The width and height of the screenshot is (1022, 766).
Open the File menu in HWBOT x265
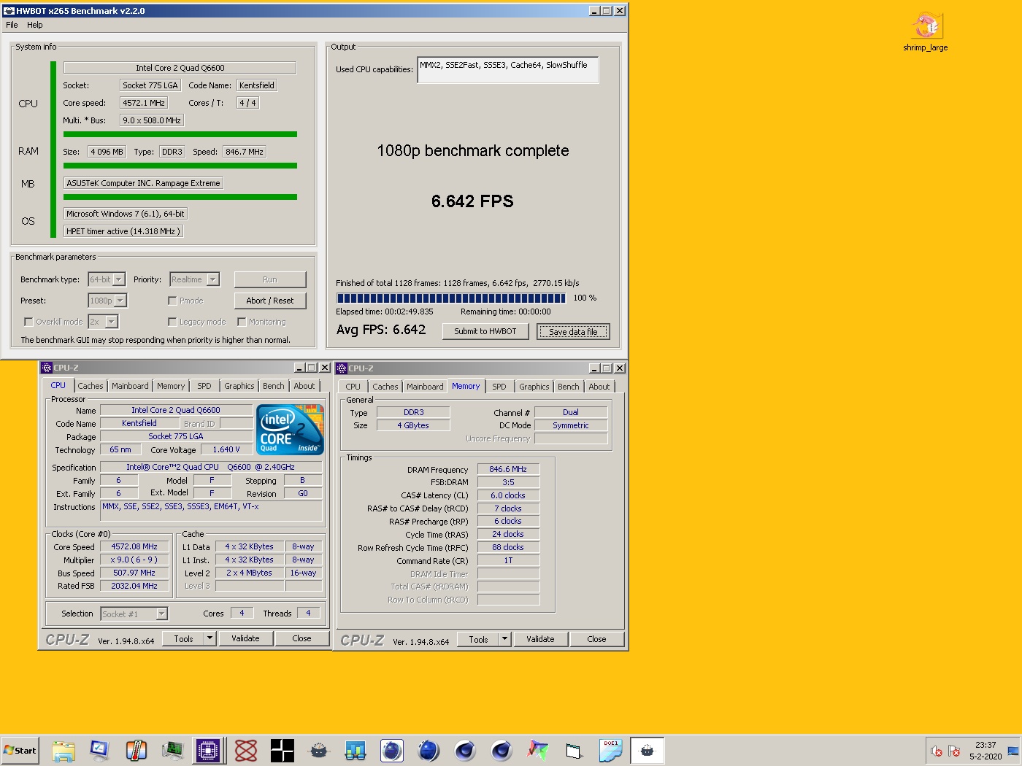(12, 25)
